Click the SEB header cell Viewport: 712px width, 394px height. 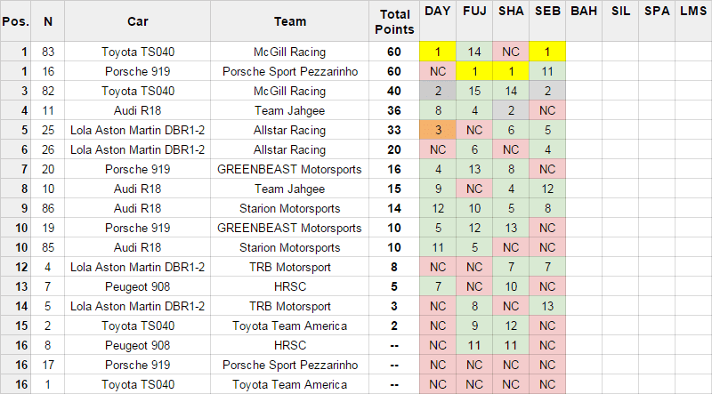pyautogui.click(x=547, y=21)
